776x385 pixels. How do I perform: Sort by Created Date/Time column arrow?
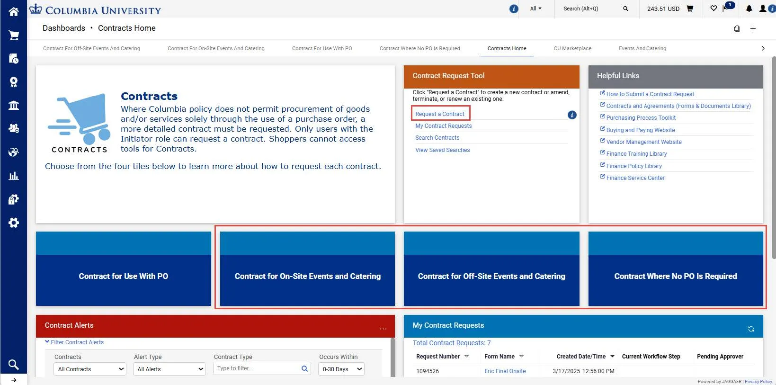(x=612, y=356)
